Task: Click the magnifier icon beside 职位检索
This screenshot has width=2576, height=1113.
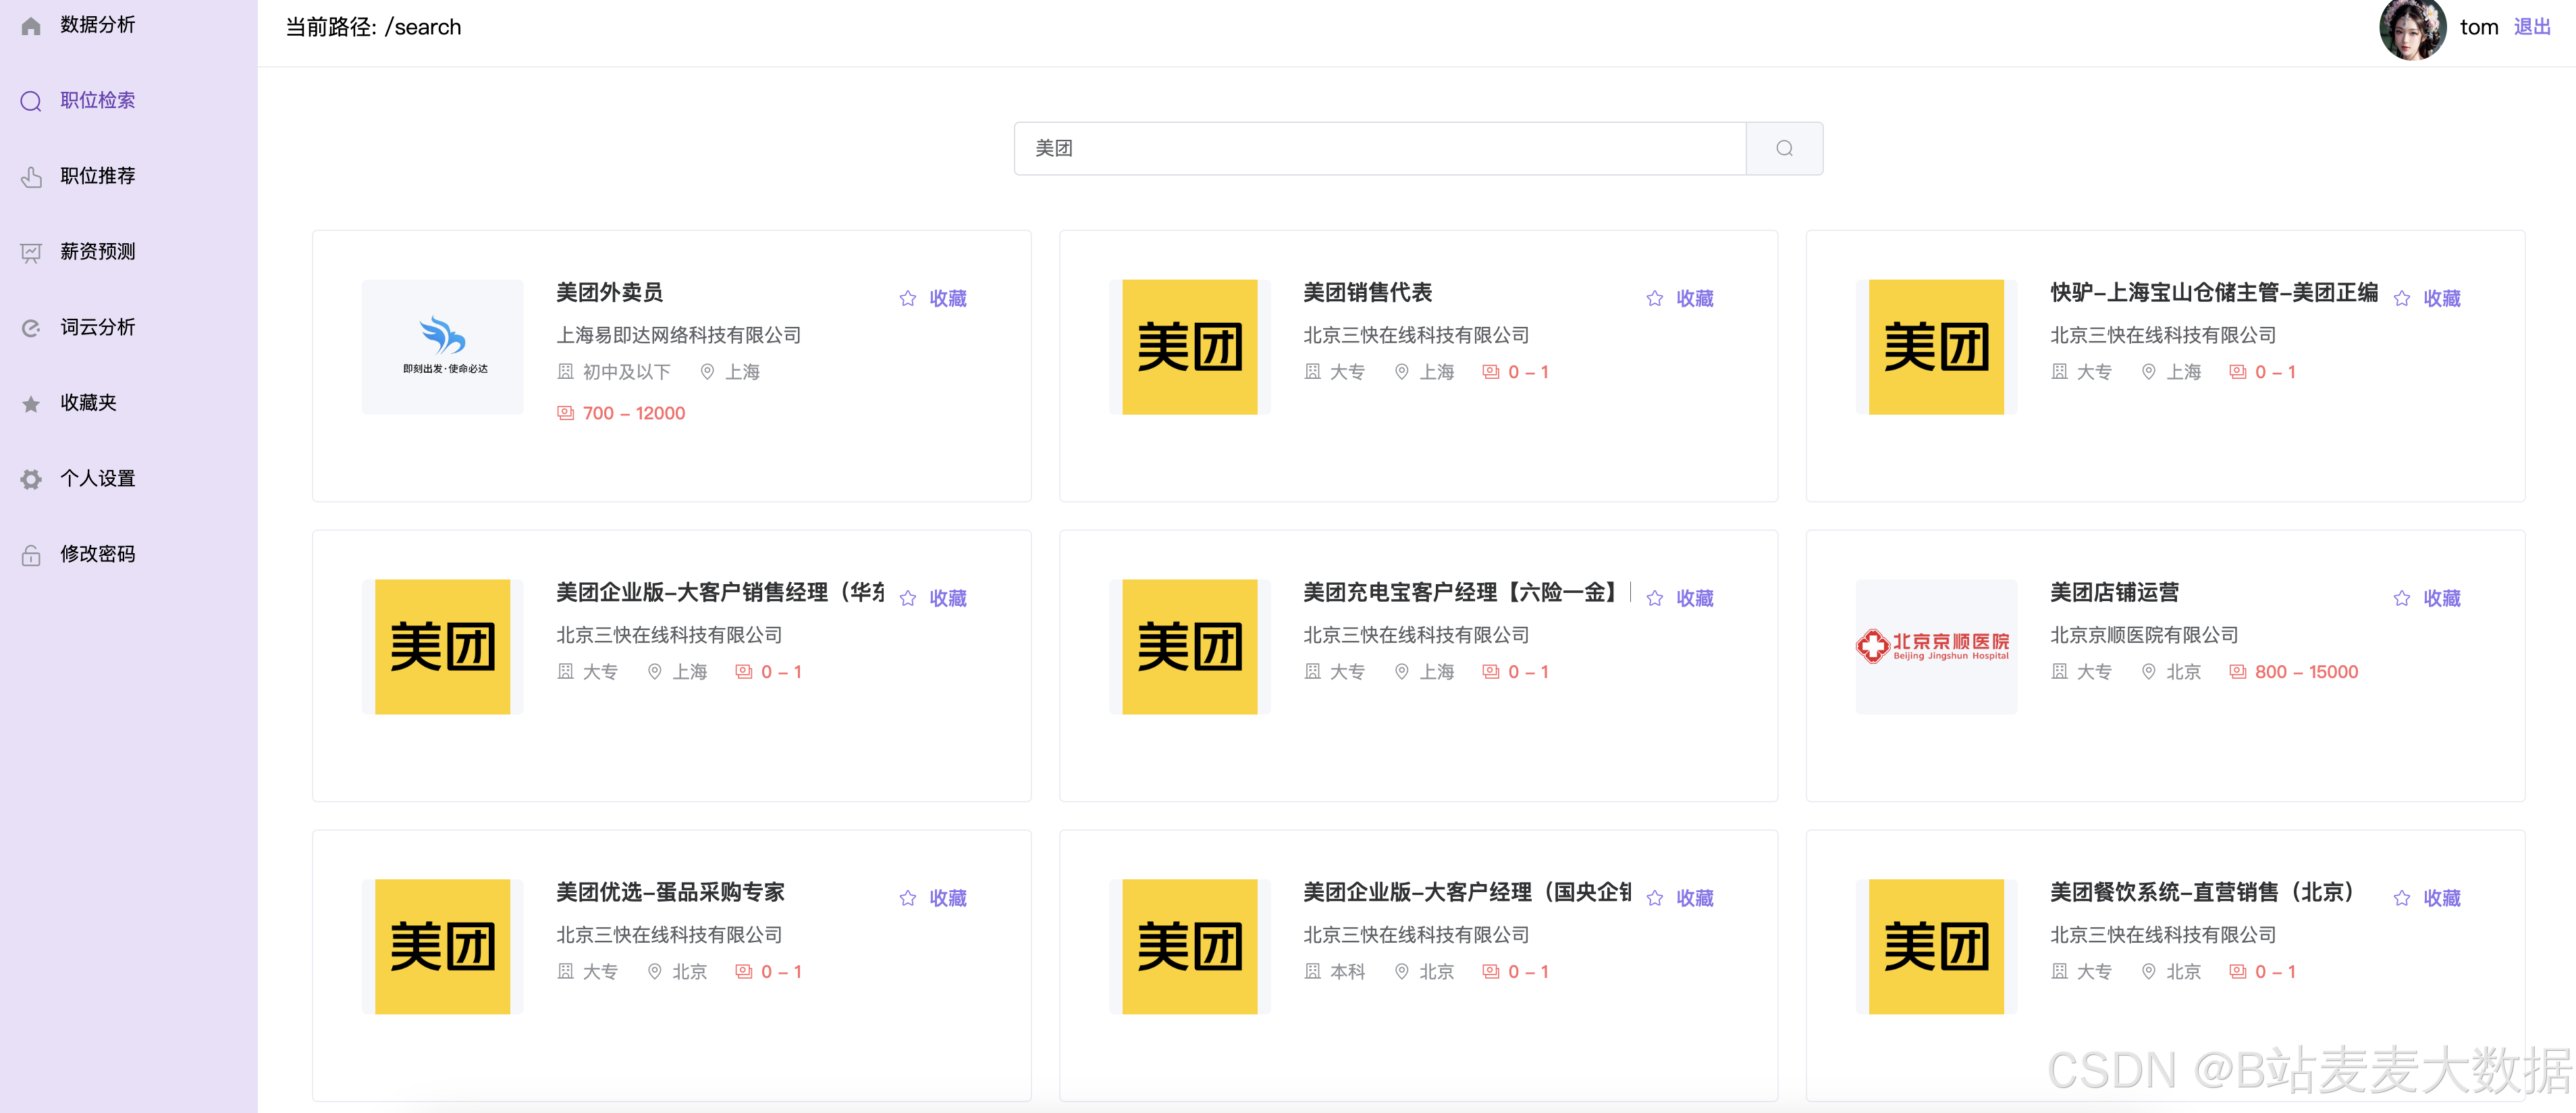Action: 31,101
